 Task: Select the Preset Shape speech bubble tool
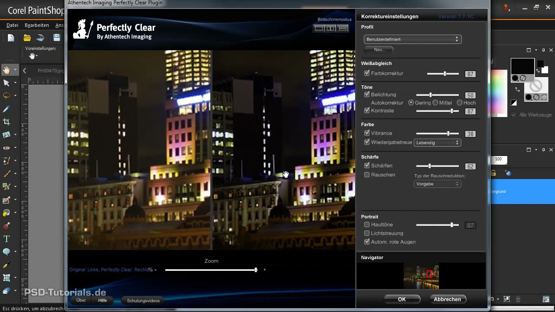7,252
